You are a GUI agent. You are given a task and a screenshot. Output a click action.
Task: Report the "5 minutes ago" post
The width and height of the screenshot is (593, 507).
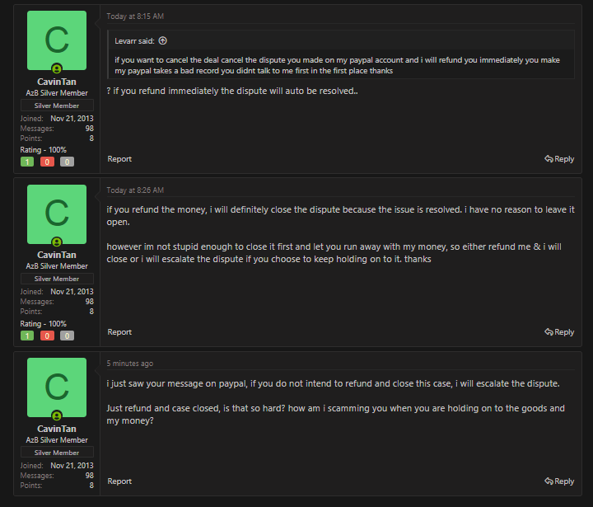119,481
